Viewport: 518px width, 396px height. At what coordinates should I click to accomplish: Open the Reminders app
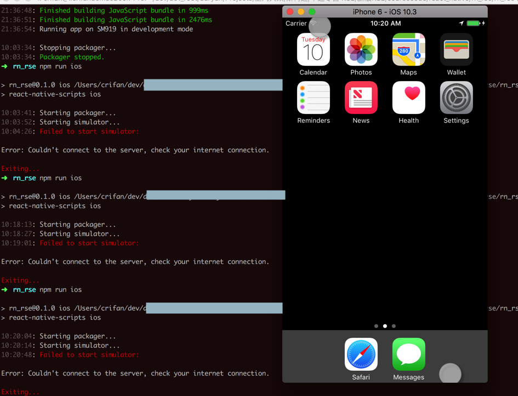click(x=313, y=97)
